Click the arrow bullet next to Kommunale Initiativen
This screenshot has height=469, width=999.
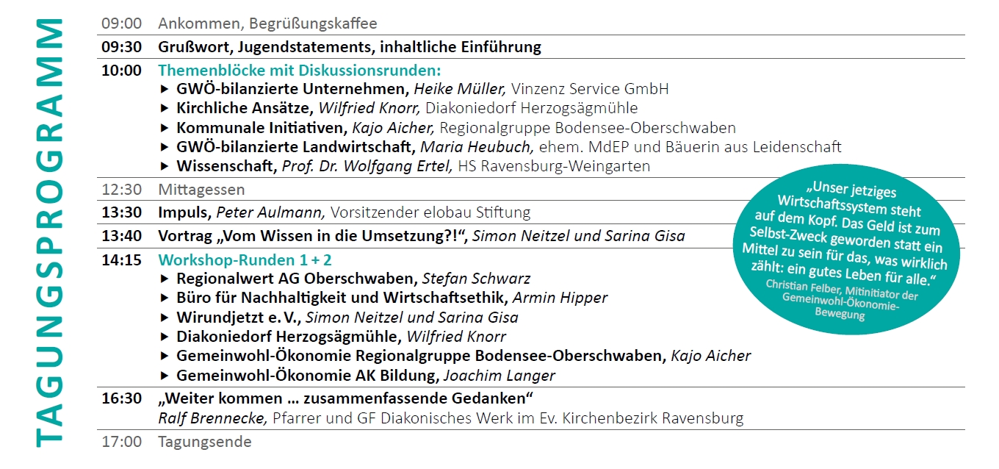164,128
